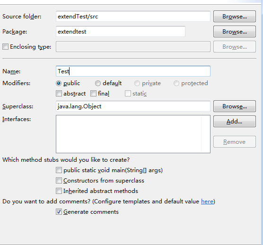
Task: Click Add button for Interfaces
Action: pyautogui.click(x=235, y=122)
